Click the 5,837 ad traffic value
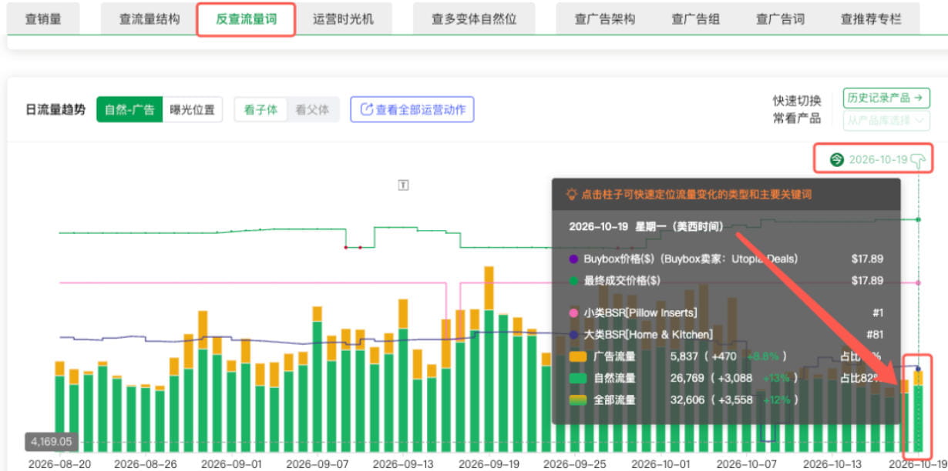This screenshot has width=948, height=471. pyautogui.click(x=684, y=356)
